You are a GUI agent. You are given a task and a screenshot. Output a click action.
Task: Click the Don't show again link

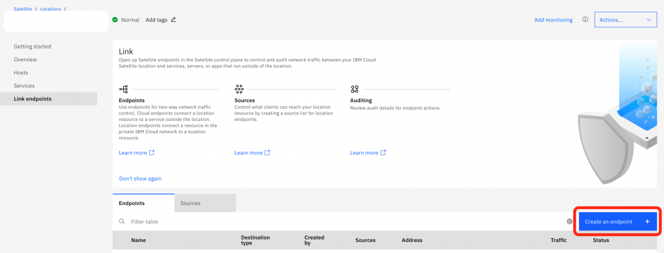tap(140, 179)
